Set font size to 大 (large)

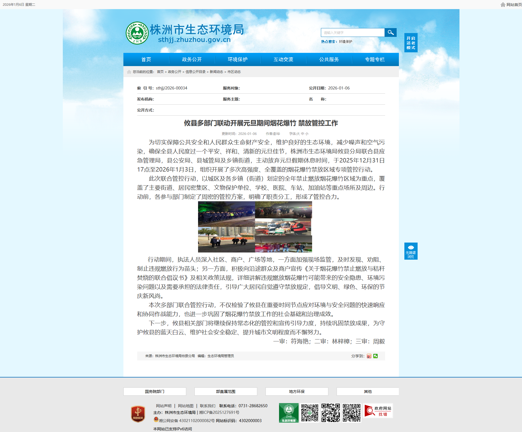pyautogui.click(x=298, y=134)
